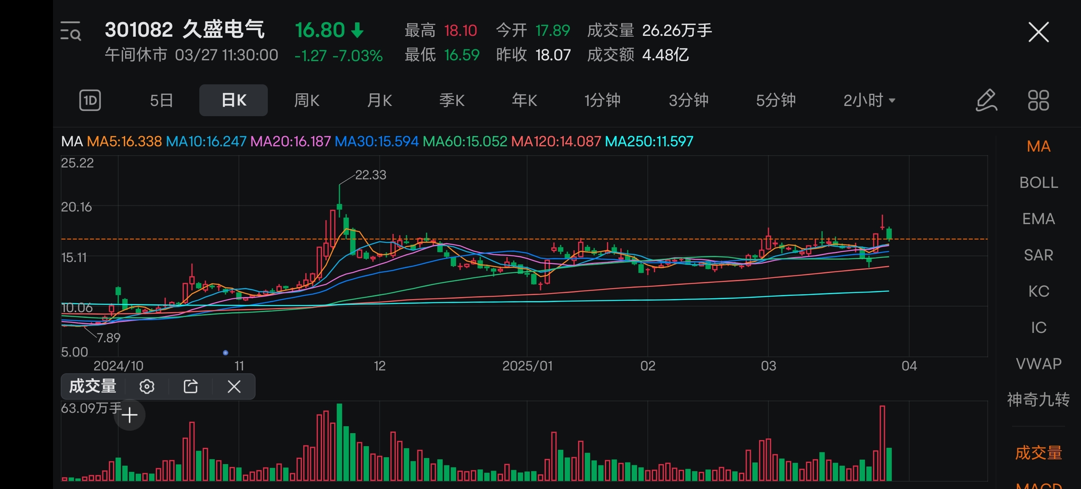Close the fullscreen chart view
The width and height of the screenshot is (1081, 489).
click(1039, 32)
